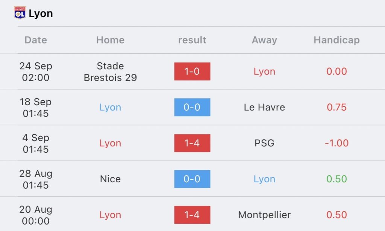Select Stade Brestois 29 home team
This screenshot has width=385, height=231.
[110, 72]
